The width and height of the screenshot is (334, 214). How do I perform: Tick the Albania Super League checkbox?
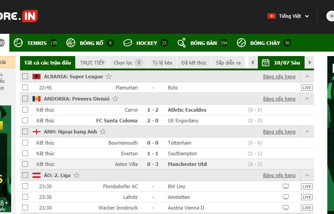point(25,77)
